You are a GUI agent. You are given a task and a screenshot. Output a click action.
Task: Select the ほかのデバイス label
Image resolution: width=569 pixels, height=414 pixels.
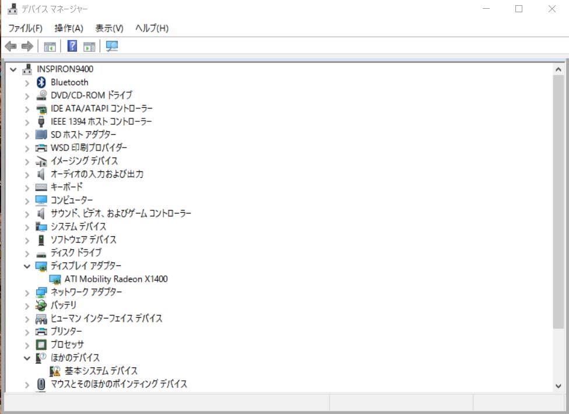click(75, 358)
